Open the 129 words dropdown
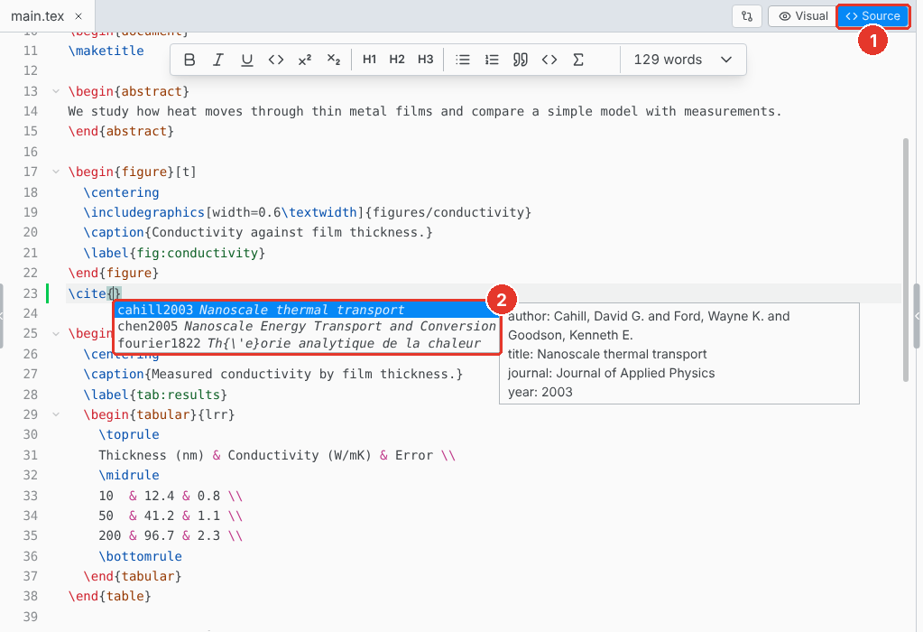 [x=683, y=60]
